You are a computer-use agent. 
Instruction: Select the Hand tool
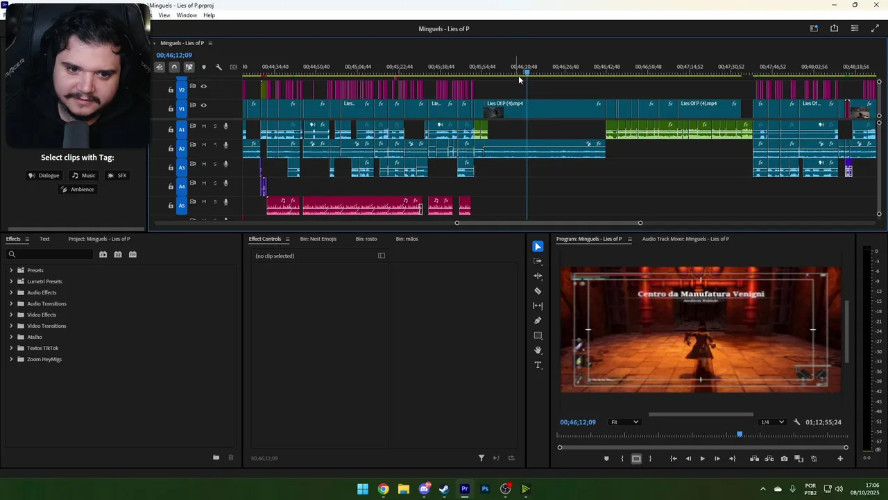point(538,350)
